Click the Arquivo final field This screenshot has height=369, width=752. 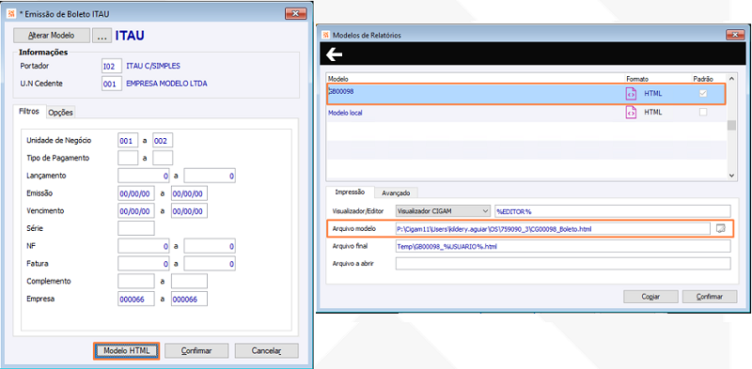[563, 246]
